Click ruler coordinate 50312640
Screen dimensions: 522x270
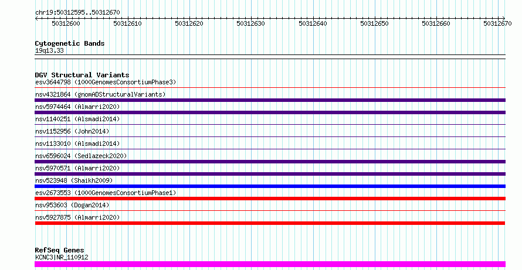click(313, 23)
